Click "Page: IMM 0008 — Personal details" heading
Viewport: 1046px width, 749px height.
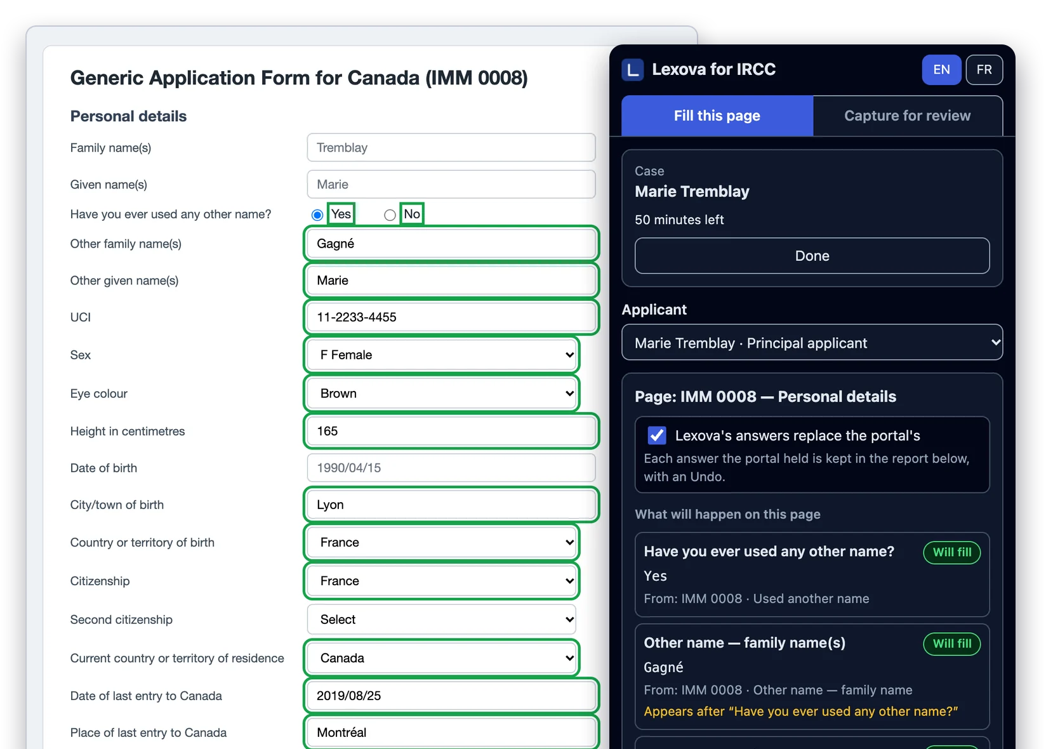[765, 397]
